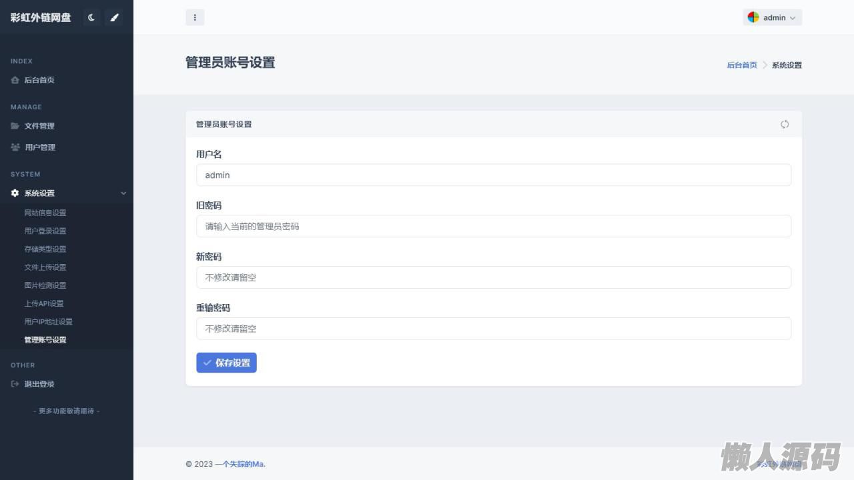The image size is (854, 480).
Task: Open 一个失踪的Ma. footer link
Action: tap(240, 464)
